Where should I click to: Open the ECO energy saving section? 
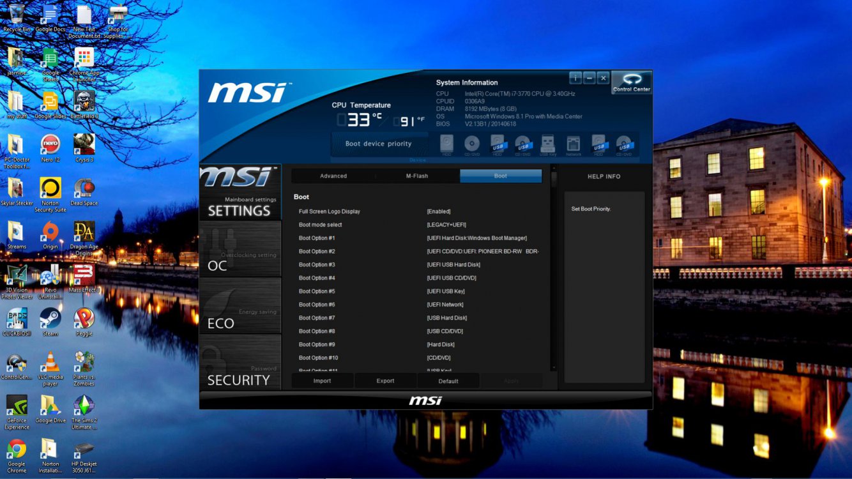240,306
